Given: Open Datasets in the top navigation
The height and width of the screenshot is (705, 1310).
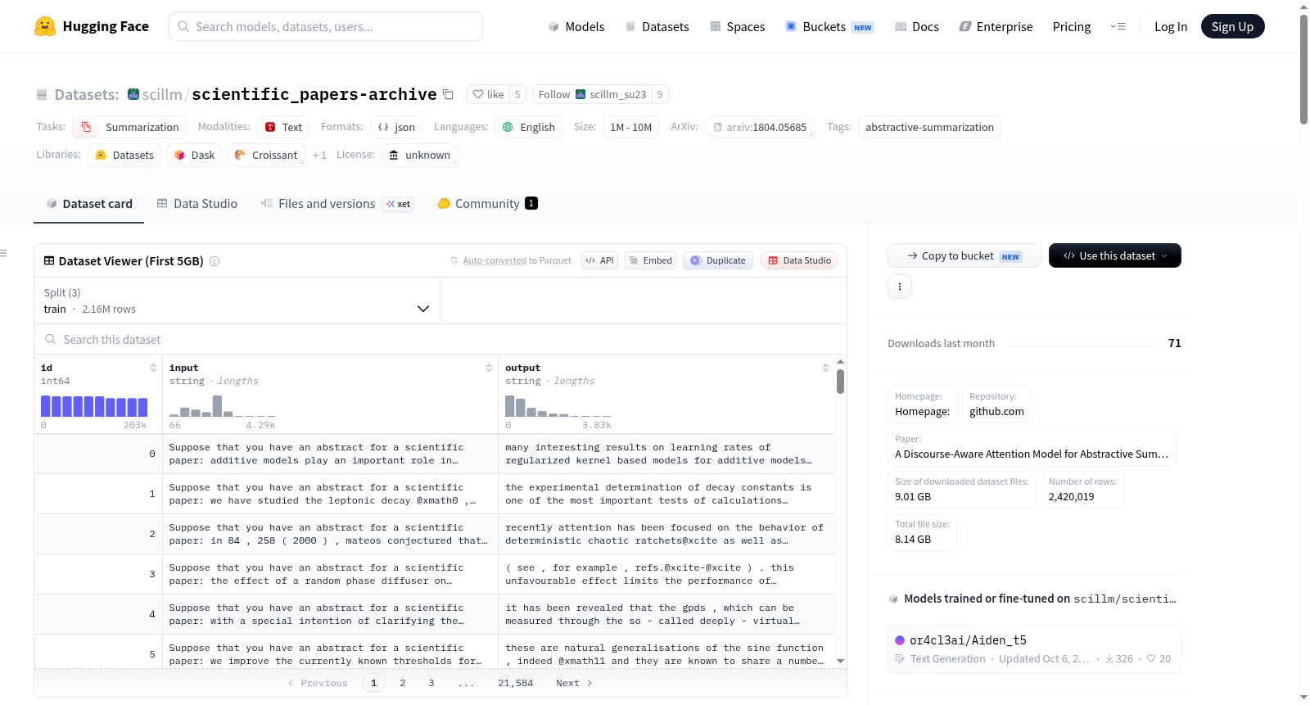Looking at the screenshot, I should pyautogui.click(x=657, y=26).
